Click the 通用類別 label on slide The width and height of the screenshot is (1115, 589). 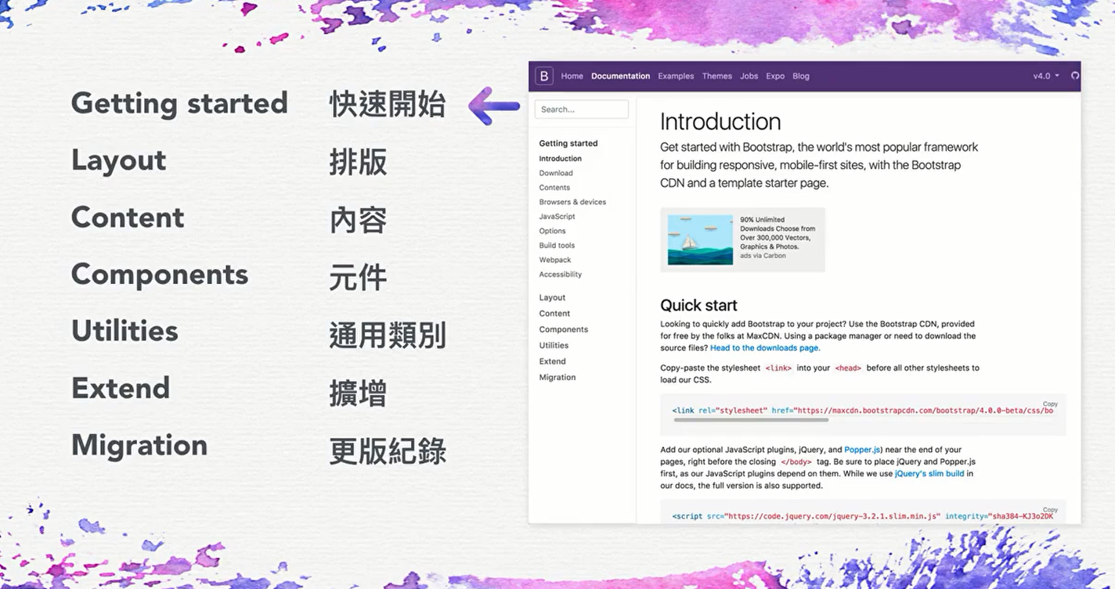[x=388, y=336]
